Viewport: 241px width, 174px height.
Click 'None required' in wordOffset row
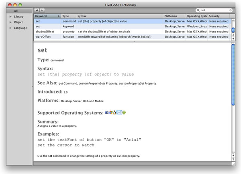[x=219, y=37]
